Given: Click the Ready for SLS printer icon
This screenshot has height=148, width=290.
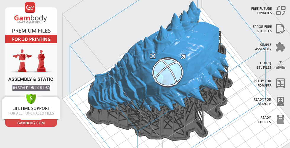Looking at the screenshot, I should (280, 120).
